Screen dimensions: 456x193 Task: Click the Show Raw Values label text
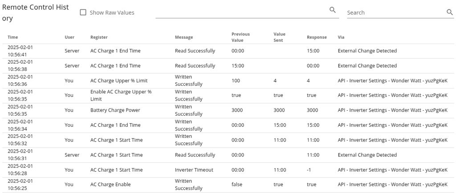tap(112, 12)
